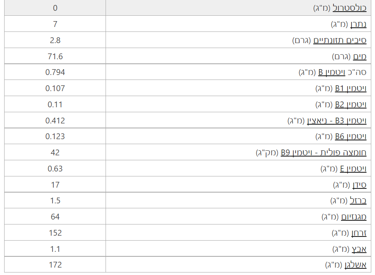This screenshot has height=275, width=375.
Task: Click the ברזל (iron) link
Action: [x=358, y=201]
